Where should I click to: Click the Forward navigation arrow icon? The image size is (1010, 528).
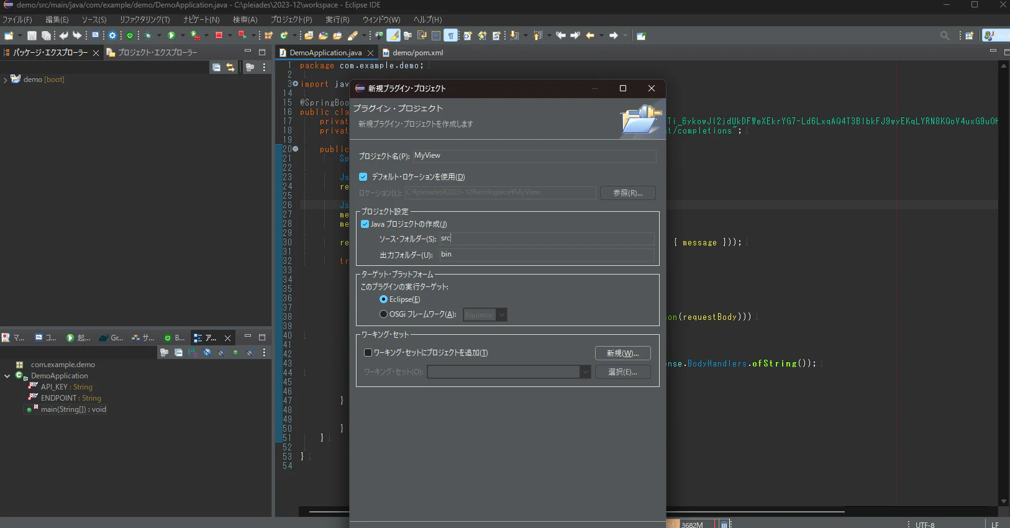pos(614,35)
